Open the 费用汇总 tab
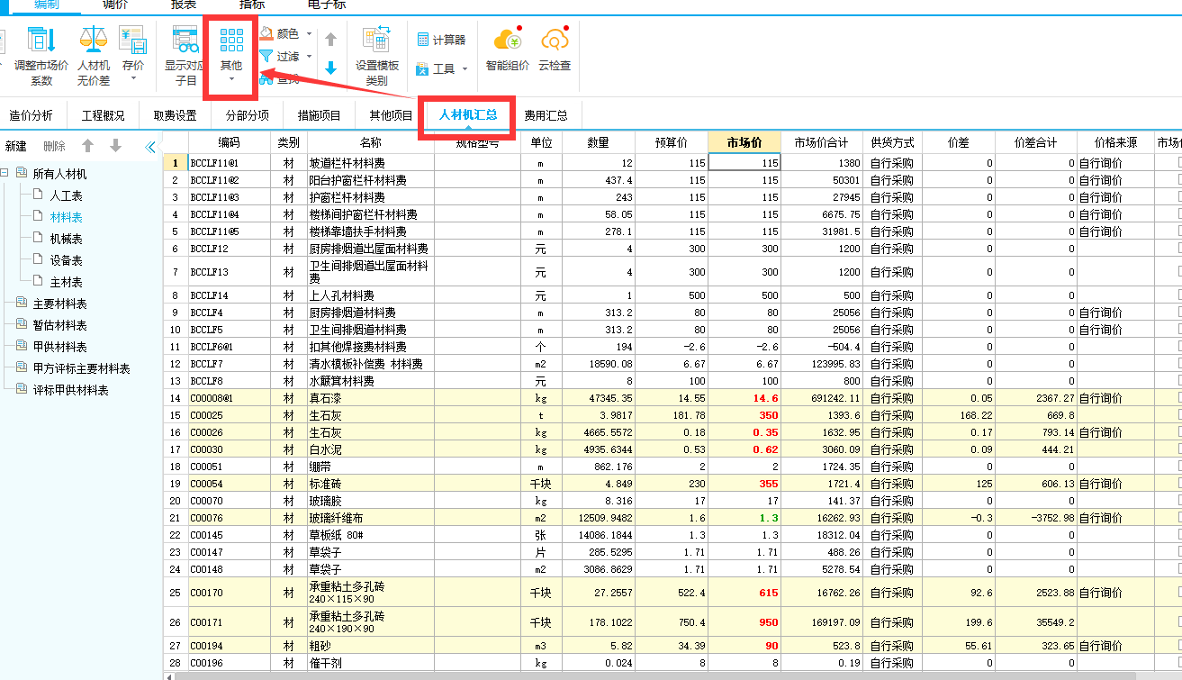This screenshot has width=1182, height=680. tap(546, 115)
